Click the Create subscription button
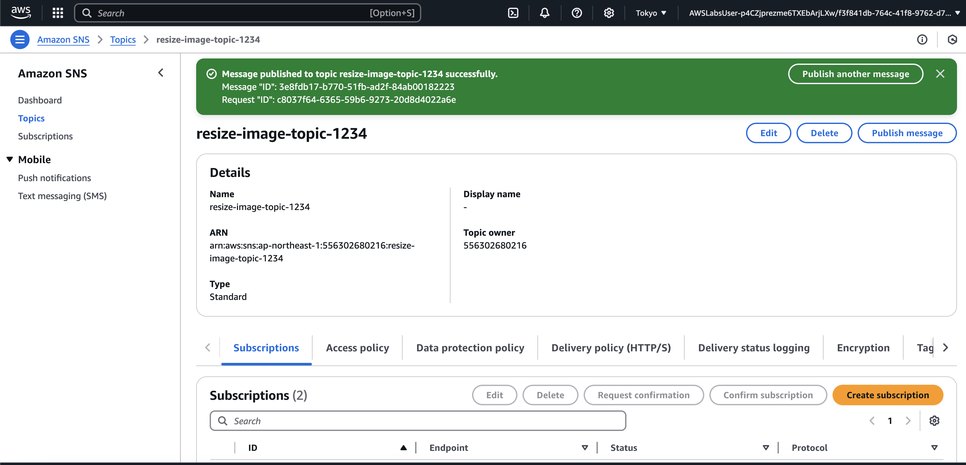 [x=887, y=395]
